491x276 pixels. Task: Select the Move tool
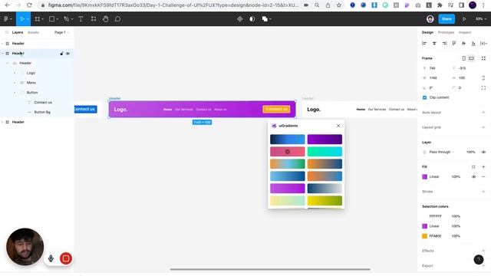tap(21, 19)
